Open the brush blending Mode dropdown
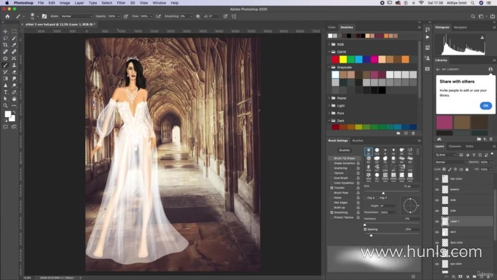 (x=76, y=16)
